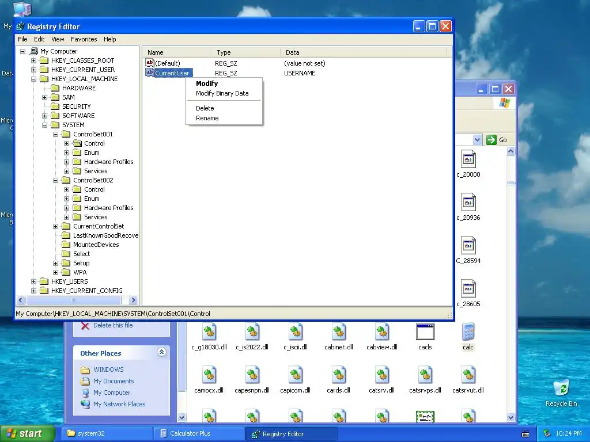Select the MountedDevices key
Viewport: 590px width, 442px height.
pyautogui.click(x=96, y=245)
